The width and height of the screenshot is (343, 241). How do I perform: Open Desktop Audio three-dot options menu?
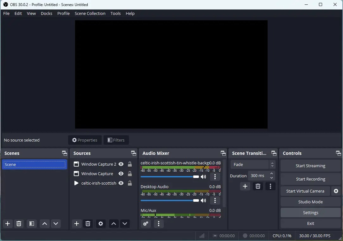coord(215,200)
